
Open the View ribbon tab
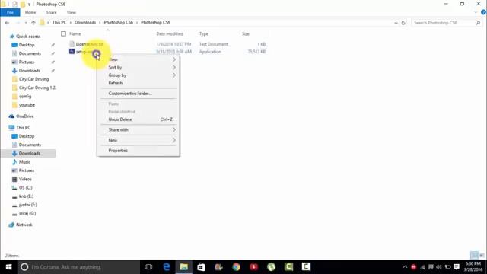pyautogui.click(x=71, y=12)
